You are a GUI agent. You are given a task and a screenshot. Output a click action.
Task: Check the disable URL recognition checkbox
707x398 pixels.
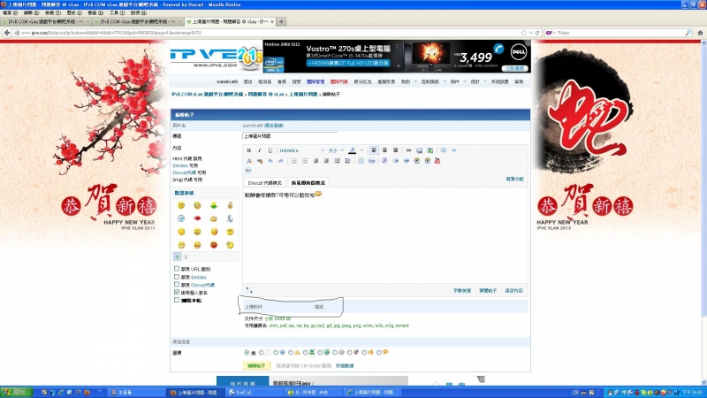[x=177, y=269]
